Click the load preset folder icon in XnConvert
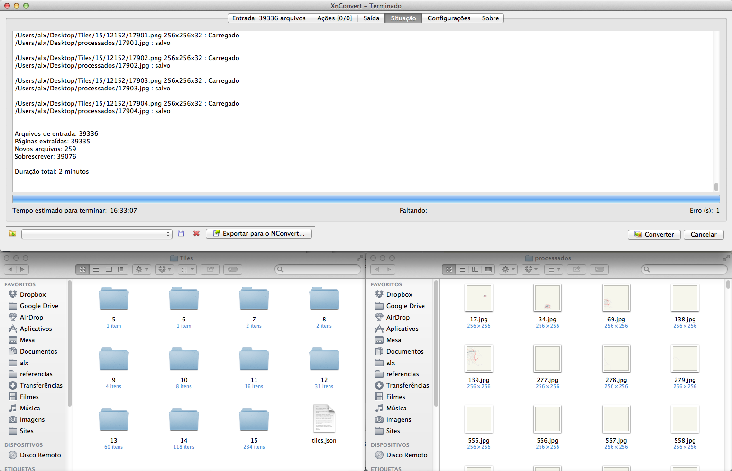 click(x=12, y=234)
